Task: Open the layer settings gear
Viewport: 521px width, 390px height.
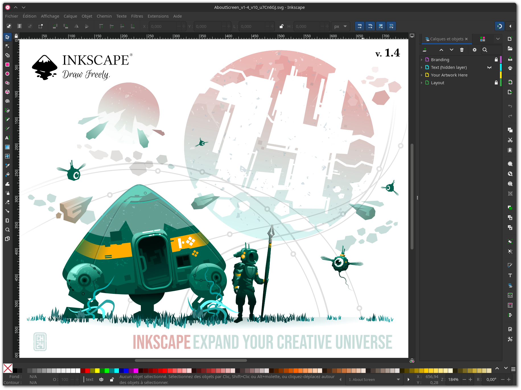Action: coord(474,50)
